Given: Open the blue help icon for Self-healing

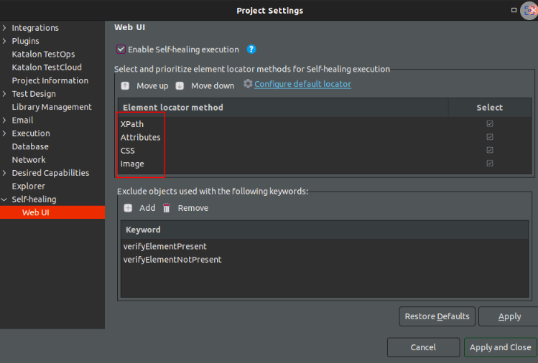Looking at the screenshot, I should click(251, 49).
